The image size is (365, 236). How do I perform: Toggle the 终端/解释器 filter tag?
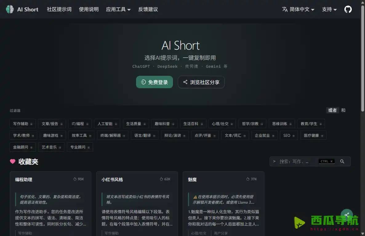coord(113,135)
